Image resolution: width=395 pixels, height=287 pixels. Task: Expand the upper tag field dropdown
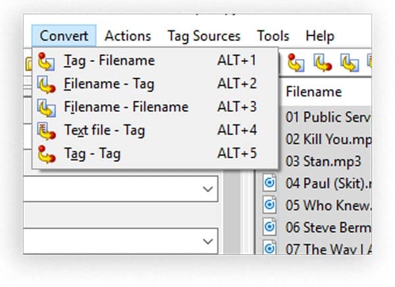[x=208, y=189]
